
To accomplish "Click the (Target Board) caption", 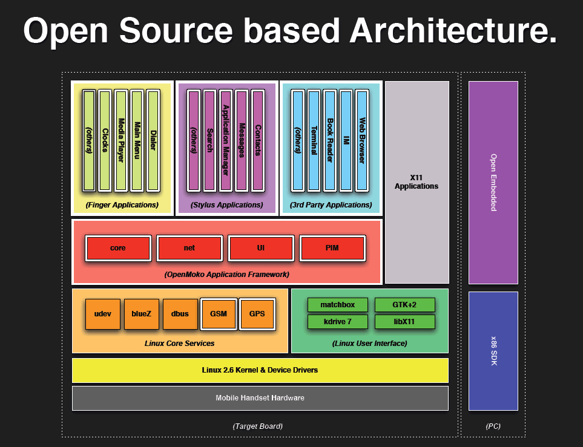I will tap(258, 426).
